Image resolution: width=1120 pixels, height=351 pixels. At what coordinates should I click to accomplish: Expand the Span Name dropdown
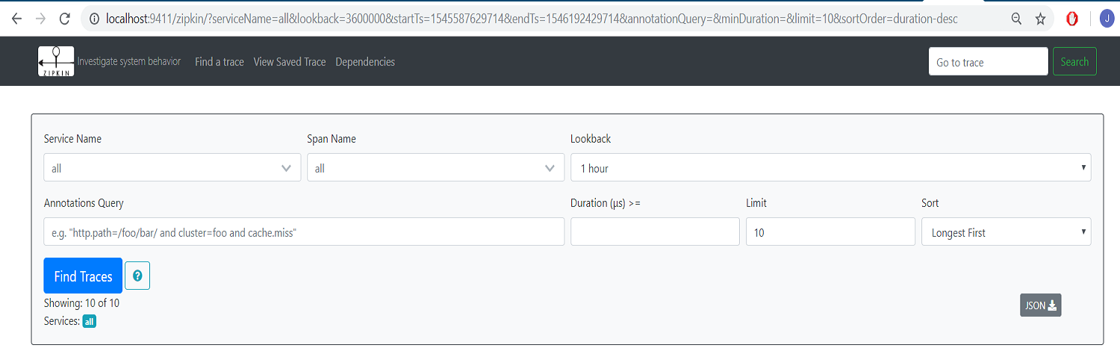pos(435,168)
